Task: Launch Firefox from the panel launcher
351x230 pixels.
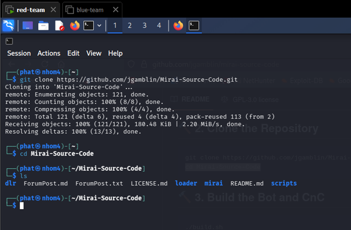Action: click(75, 25)
